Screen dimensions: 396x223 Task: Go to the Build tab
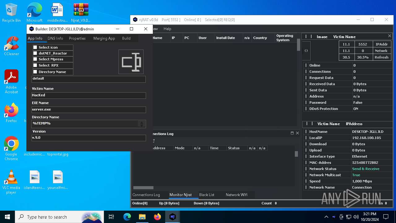(x=126, y=38)
